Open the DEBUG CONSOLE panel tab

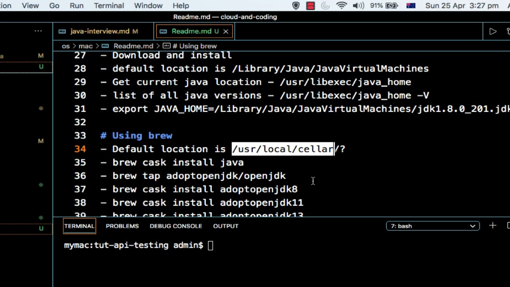(176, 226)
